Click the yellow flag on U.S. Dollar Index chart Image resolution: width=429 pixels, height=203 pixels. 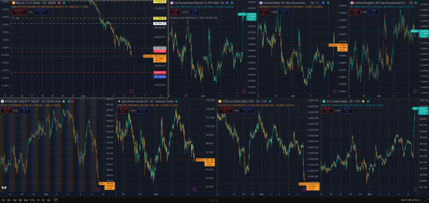(363, 101)
